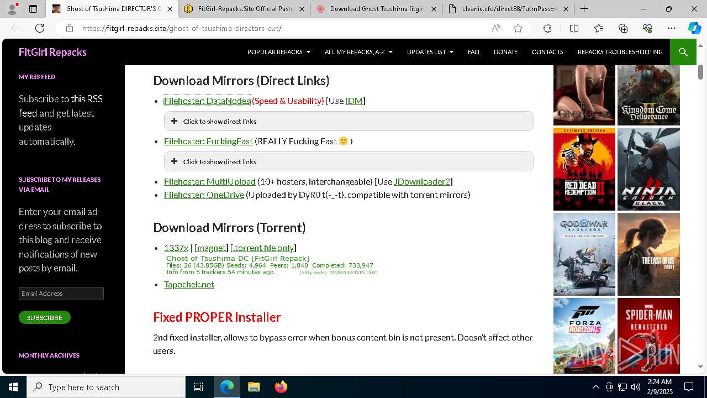Open the Windows Start menu

click(13, 387)
